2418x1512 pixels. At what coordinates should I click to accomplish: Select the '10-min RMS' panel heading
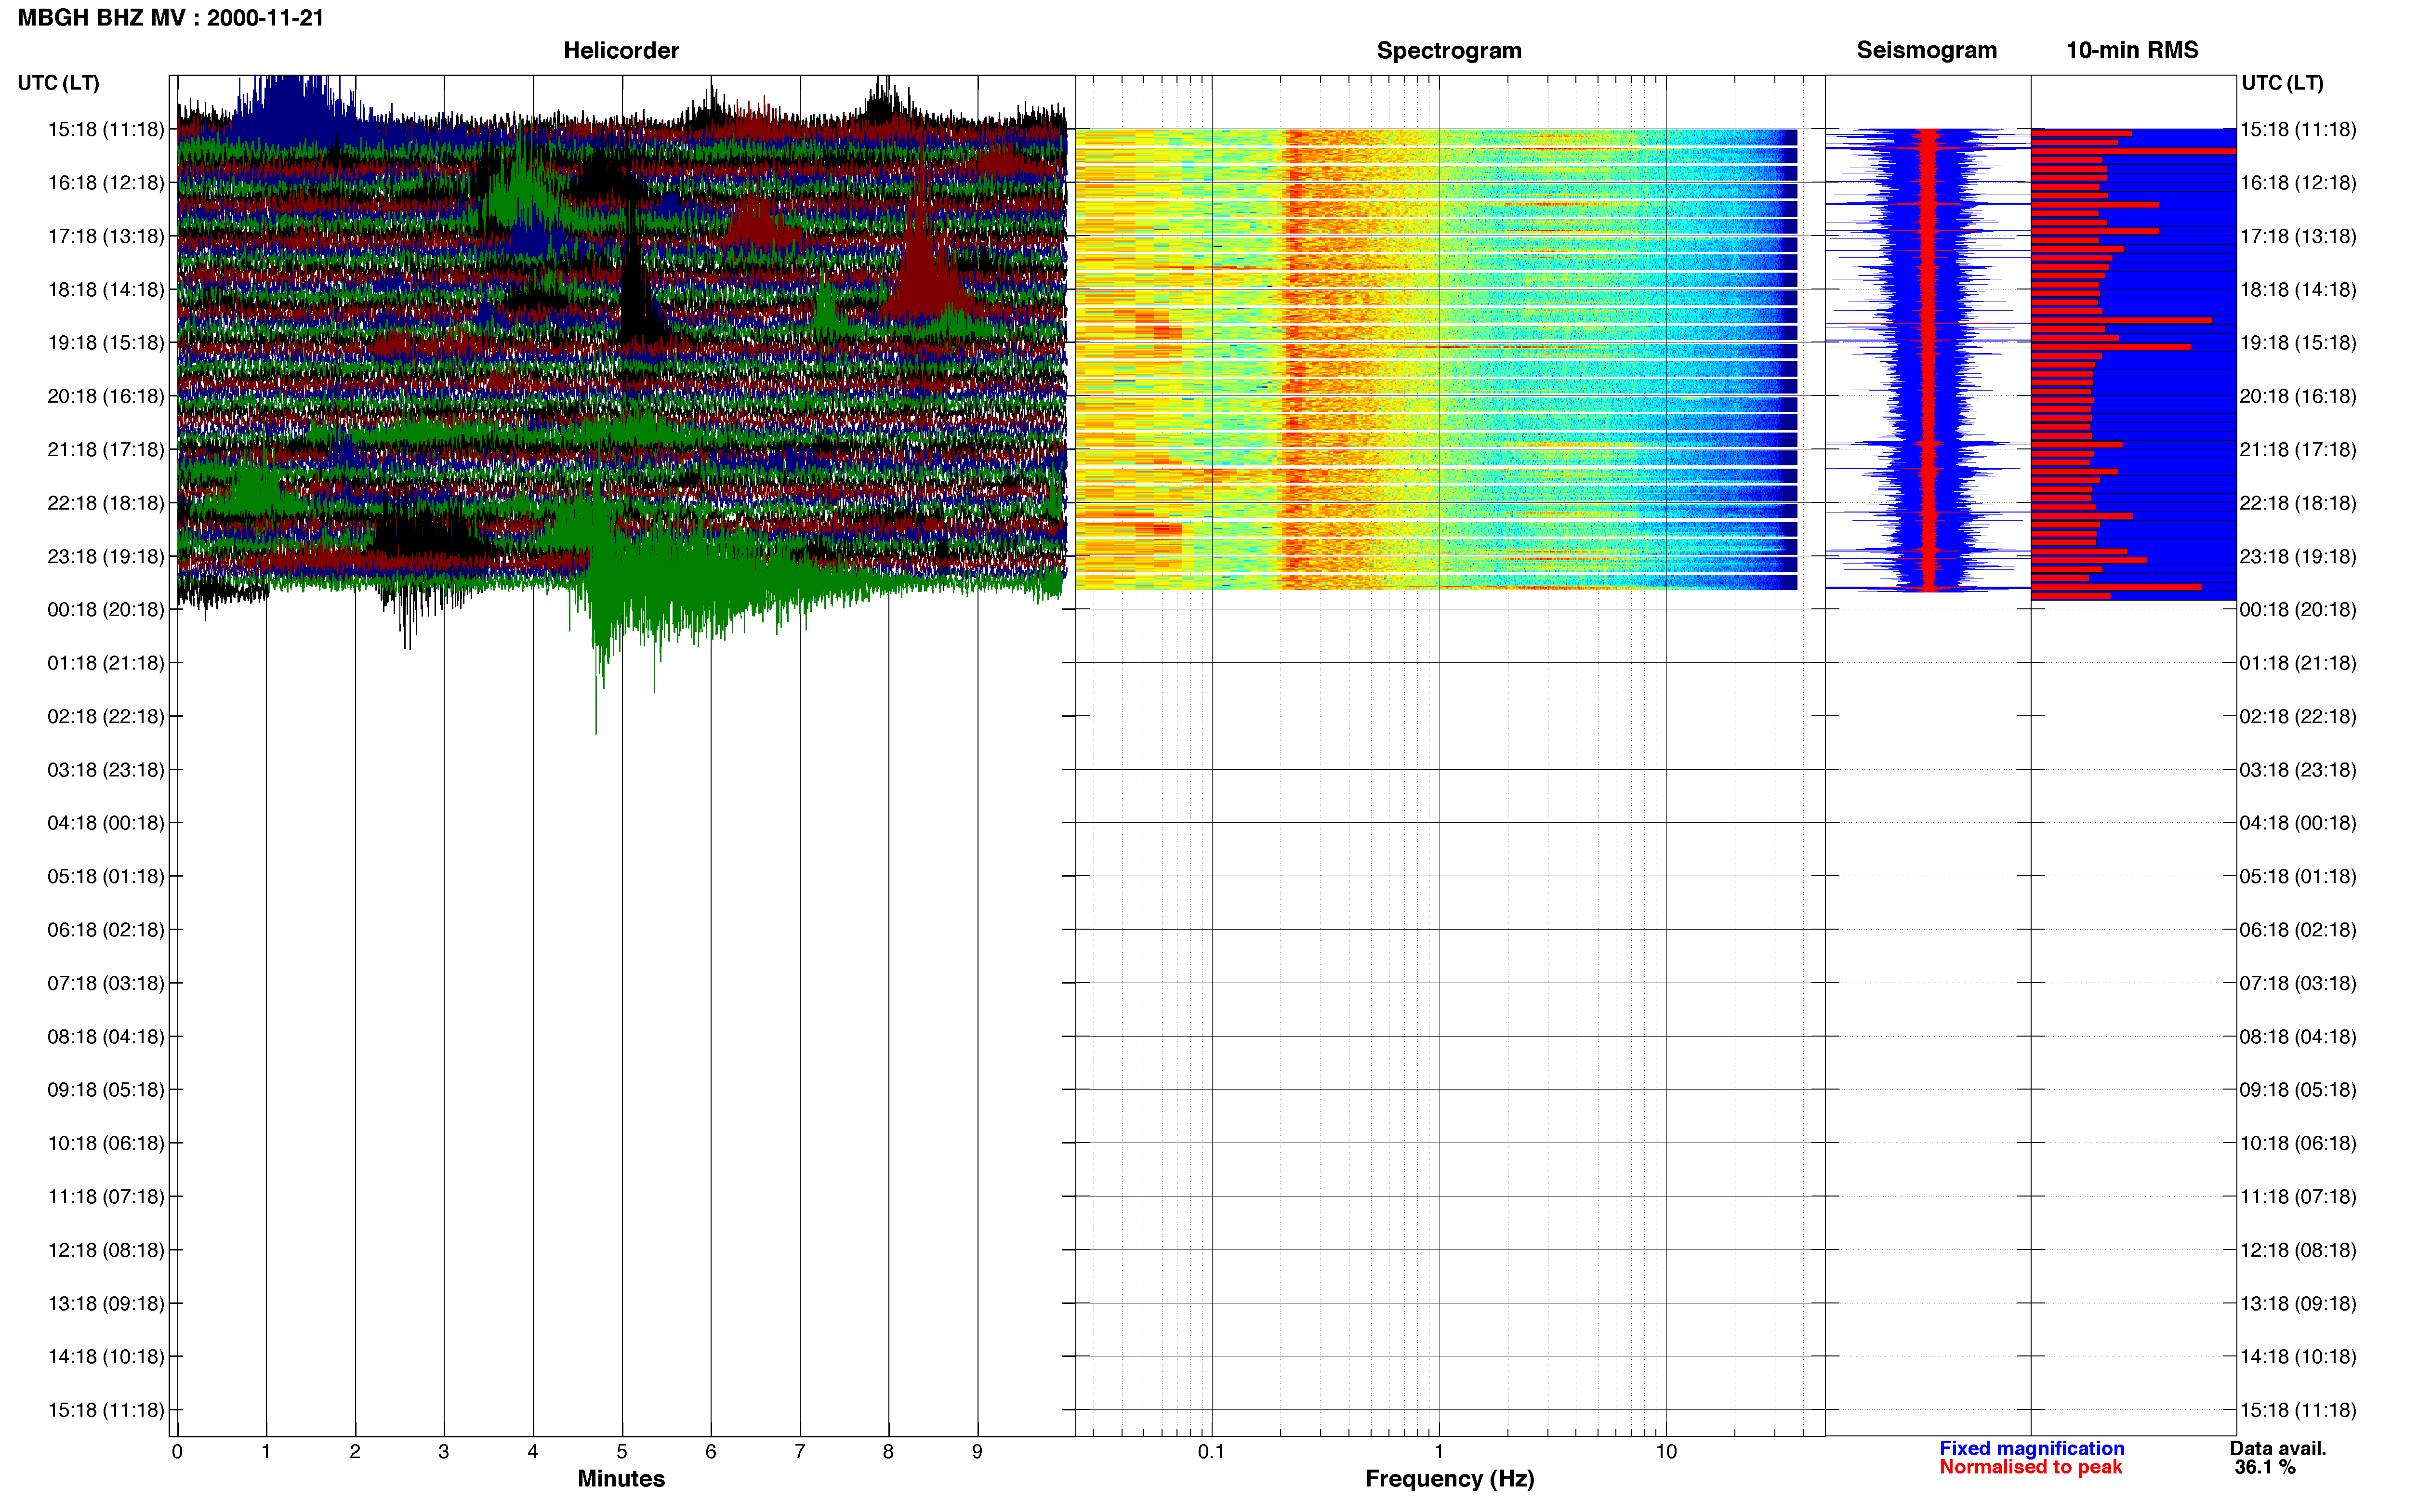click(2132, 50)
